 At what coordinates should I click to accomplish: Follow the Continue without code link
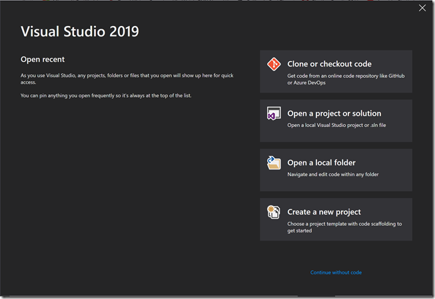tap(336, 272)
